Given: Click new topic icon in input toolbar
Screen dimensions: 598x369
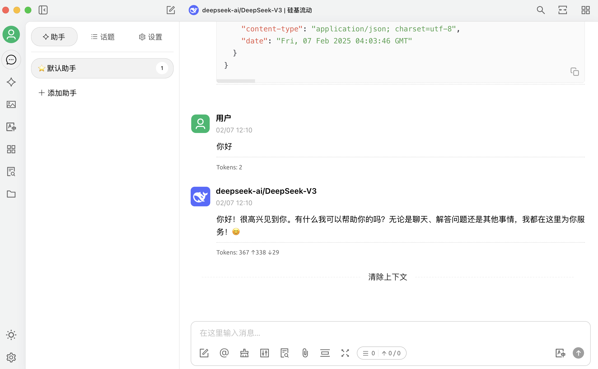Looking at the screenshot, I should 204,353.
